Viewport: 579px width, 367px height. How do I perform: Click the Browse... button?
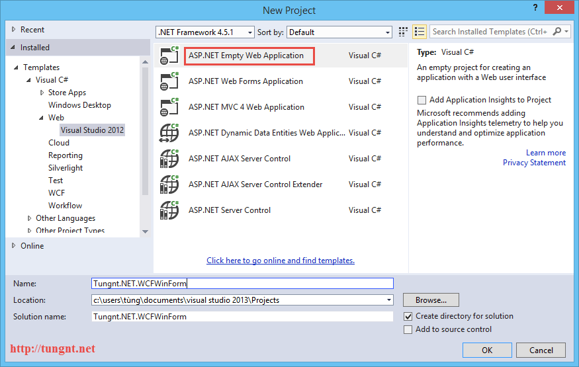(431, 300)
